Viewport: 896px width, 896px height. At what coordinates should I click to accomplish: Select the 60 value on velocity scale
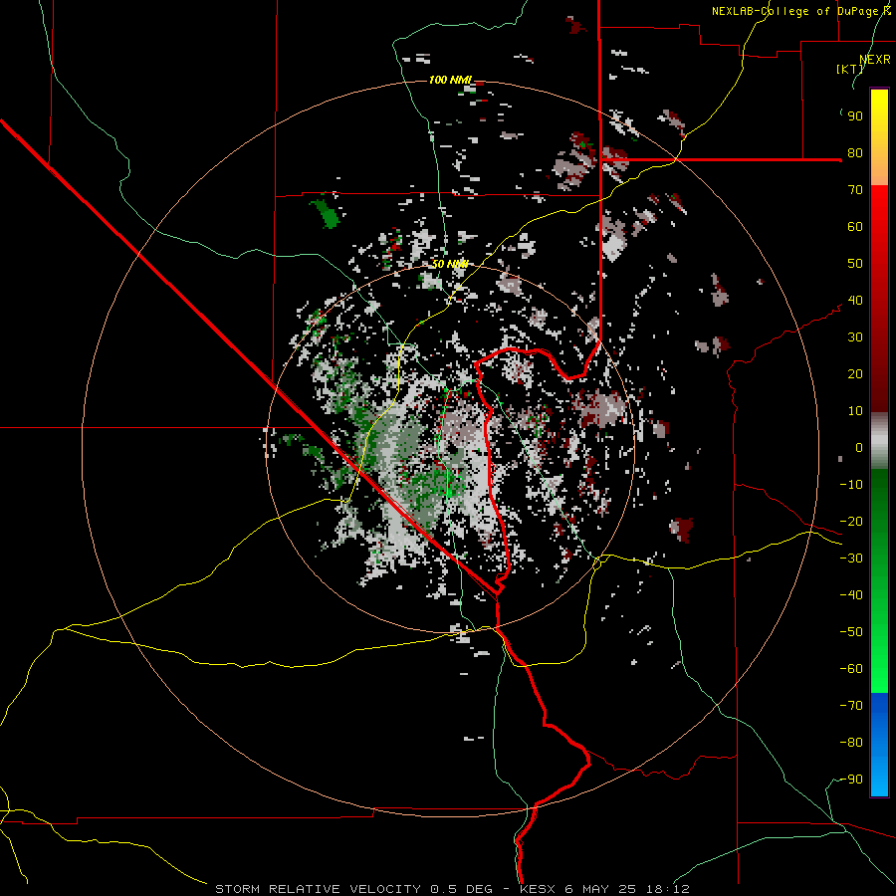tap(855, 227)
